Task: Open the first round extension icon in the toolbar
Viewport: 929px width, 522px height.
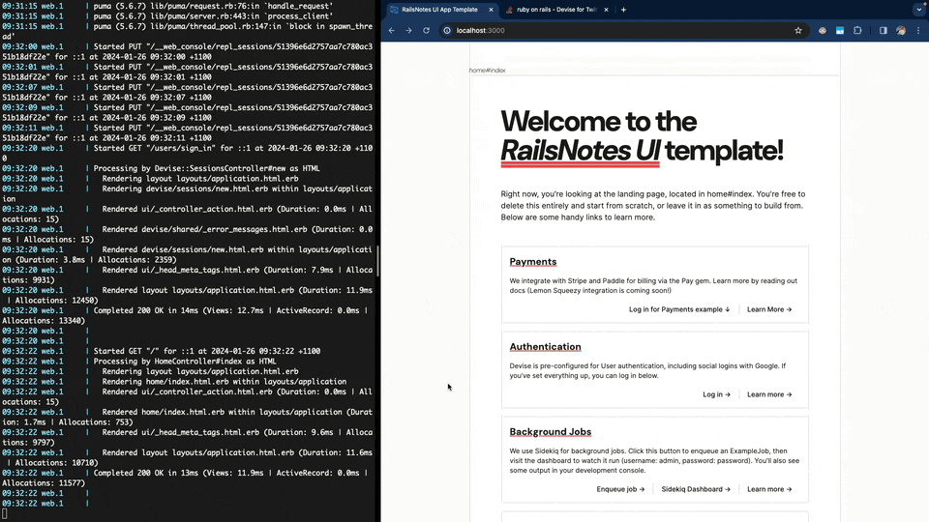Action: 823,30
